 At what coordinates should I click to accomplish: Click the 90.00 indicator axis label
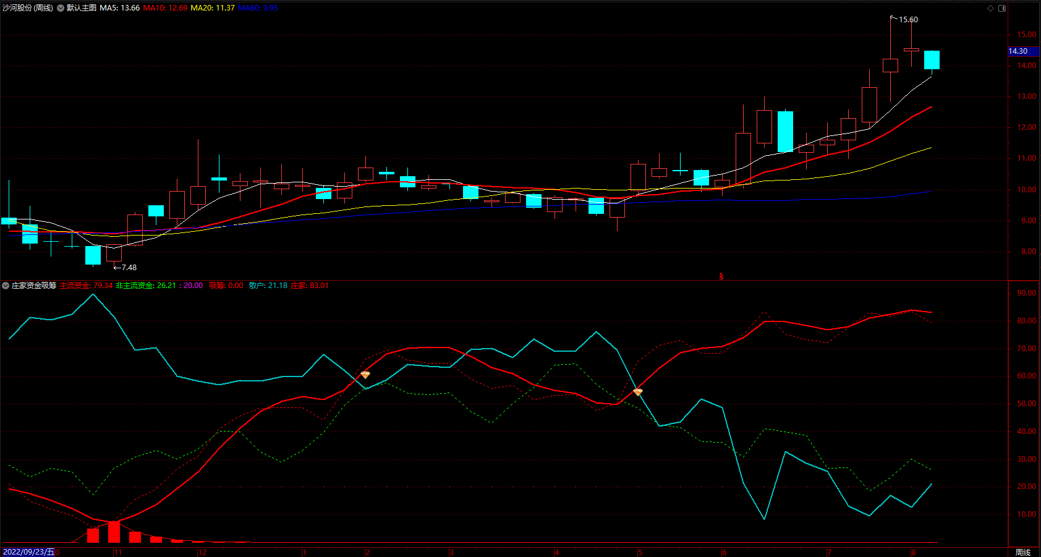(x=1027, y=293)
